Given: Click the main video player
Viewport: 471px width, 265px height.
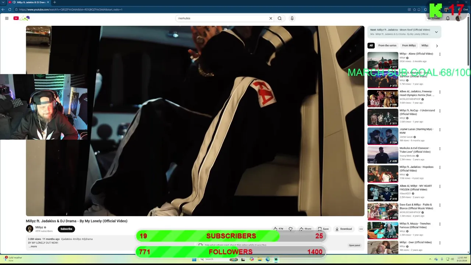Looking at the screenshot, I should click(x=195, y=121).
